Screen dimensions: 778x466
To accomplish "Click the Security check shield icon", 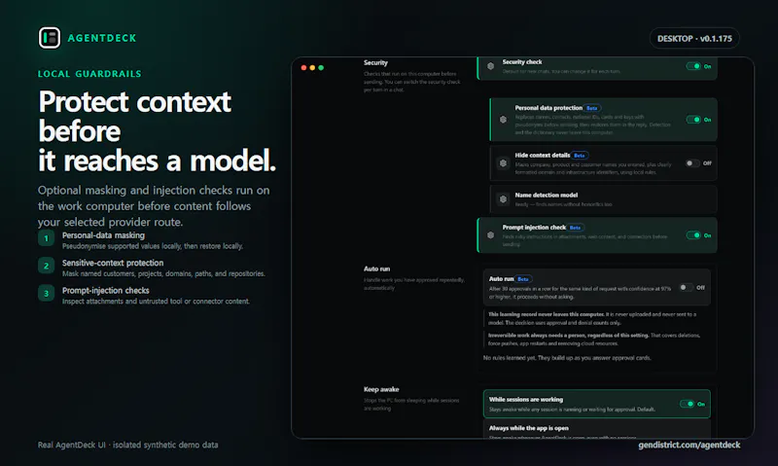I will point(490,66).
